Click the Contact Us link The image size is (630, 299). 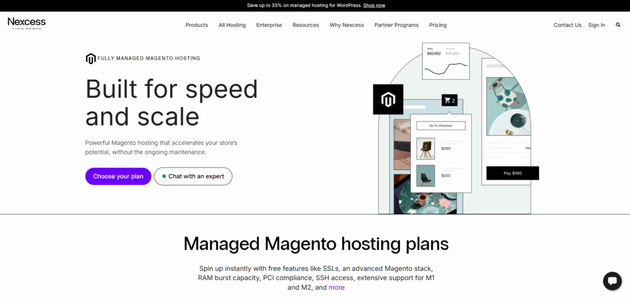click(x=567, y=25)
